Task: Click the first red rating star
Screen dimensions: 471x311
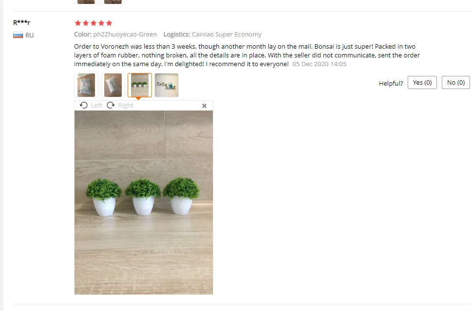Action: (78, 23)
